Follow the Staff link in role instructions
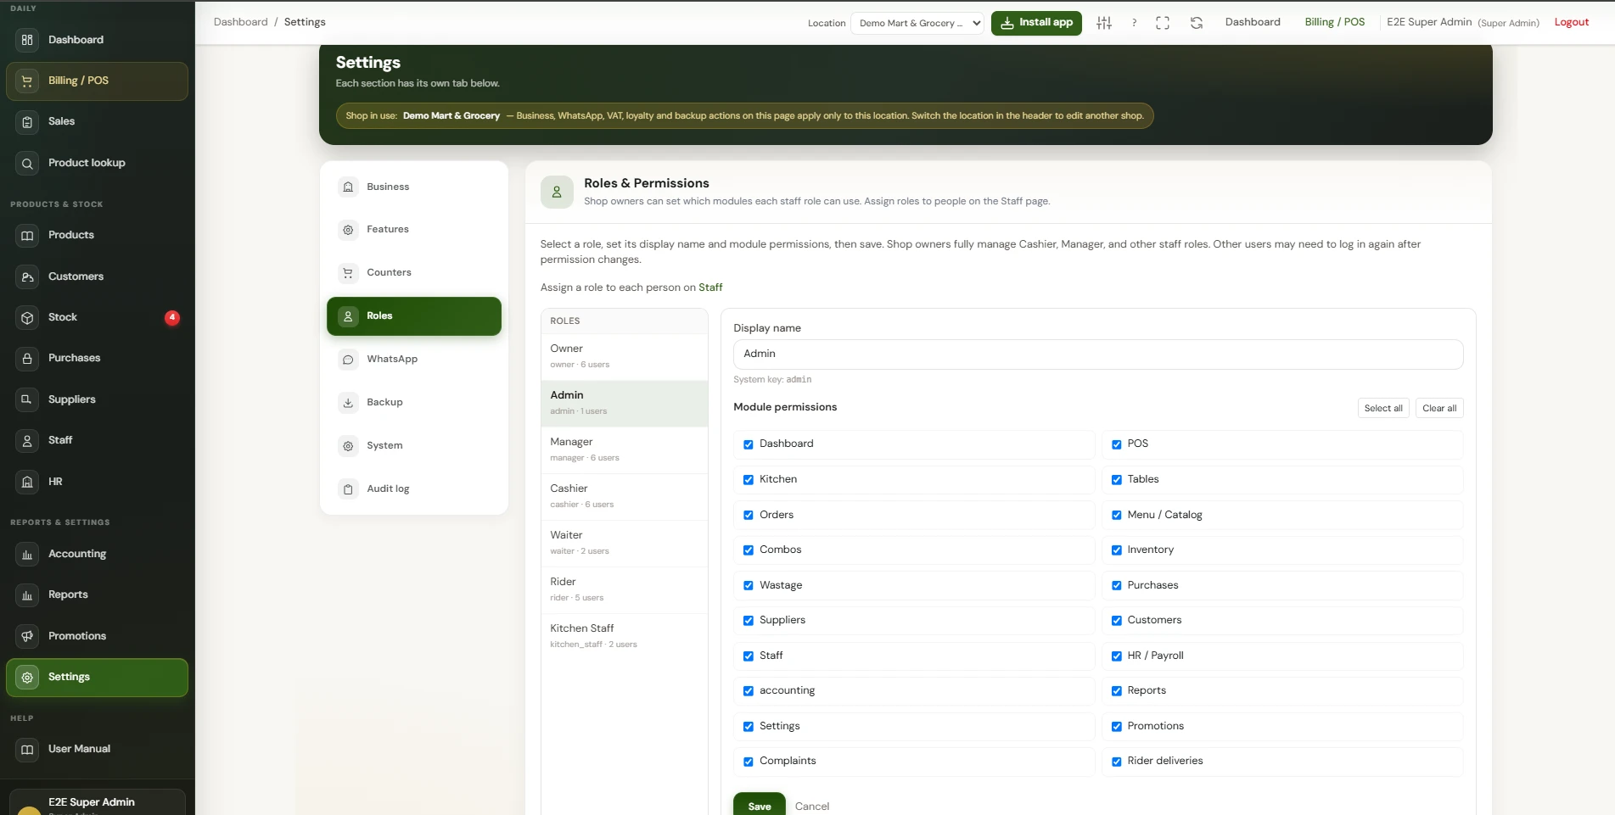The height and width of the screenshot is (815, 1615). pyautogui.click(x=710, y=287)
